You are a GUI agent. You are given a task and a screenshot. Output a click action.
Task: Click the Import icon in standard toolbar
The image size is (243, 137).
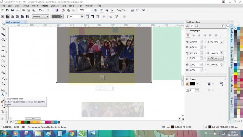click(63, 10)
